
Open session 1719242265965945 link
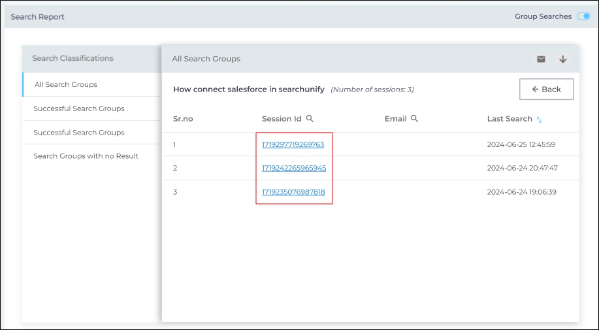[294, 168]
